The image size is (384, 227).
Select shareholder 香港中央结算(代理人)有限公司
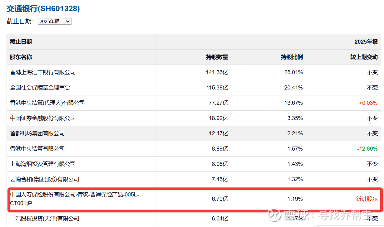click(x=47, y=103)
